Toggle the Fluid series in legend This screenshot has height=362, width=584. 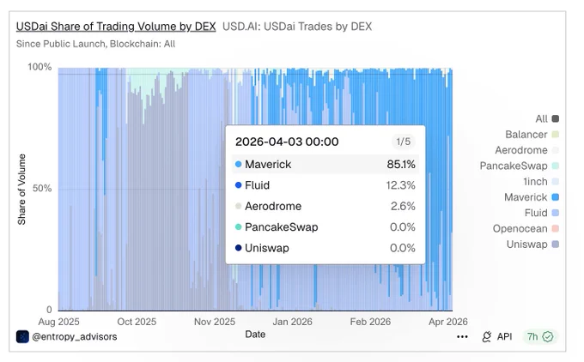(x=542, y=213)
